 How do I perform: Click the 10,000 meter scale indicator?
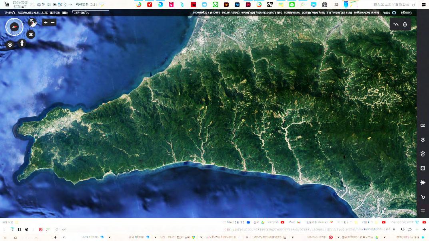[91, 12]
